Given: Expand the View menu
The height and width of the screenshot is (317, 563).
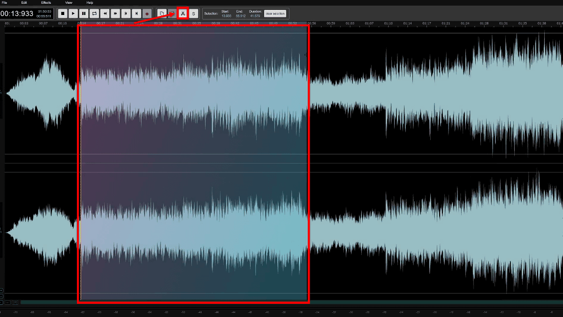Looking at the screenshot, I should coord(69,3).
